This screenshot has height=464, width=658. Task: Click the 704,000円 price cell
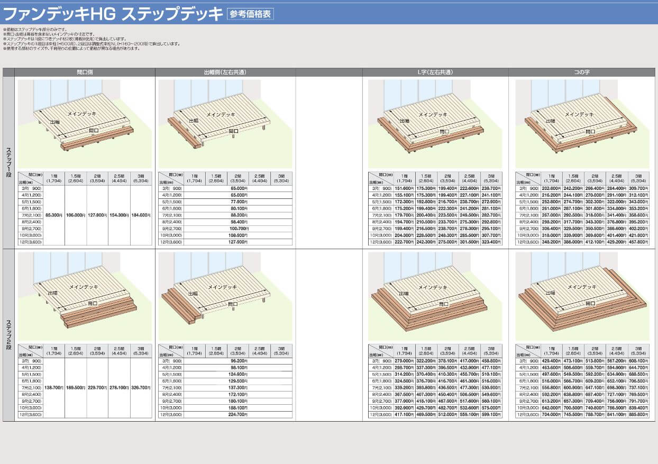tap(552, 414)
